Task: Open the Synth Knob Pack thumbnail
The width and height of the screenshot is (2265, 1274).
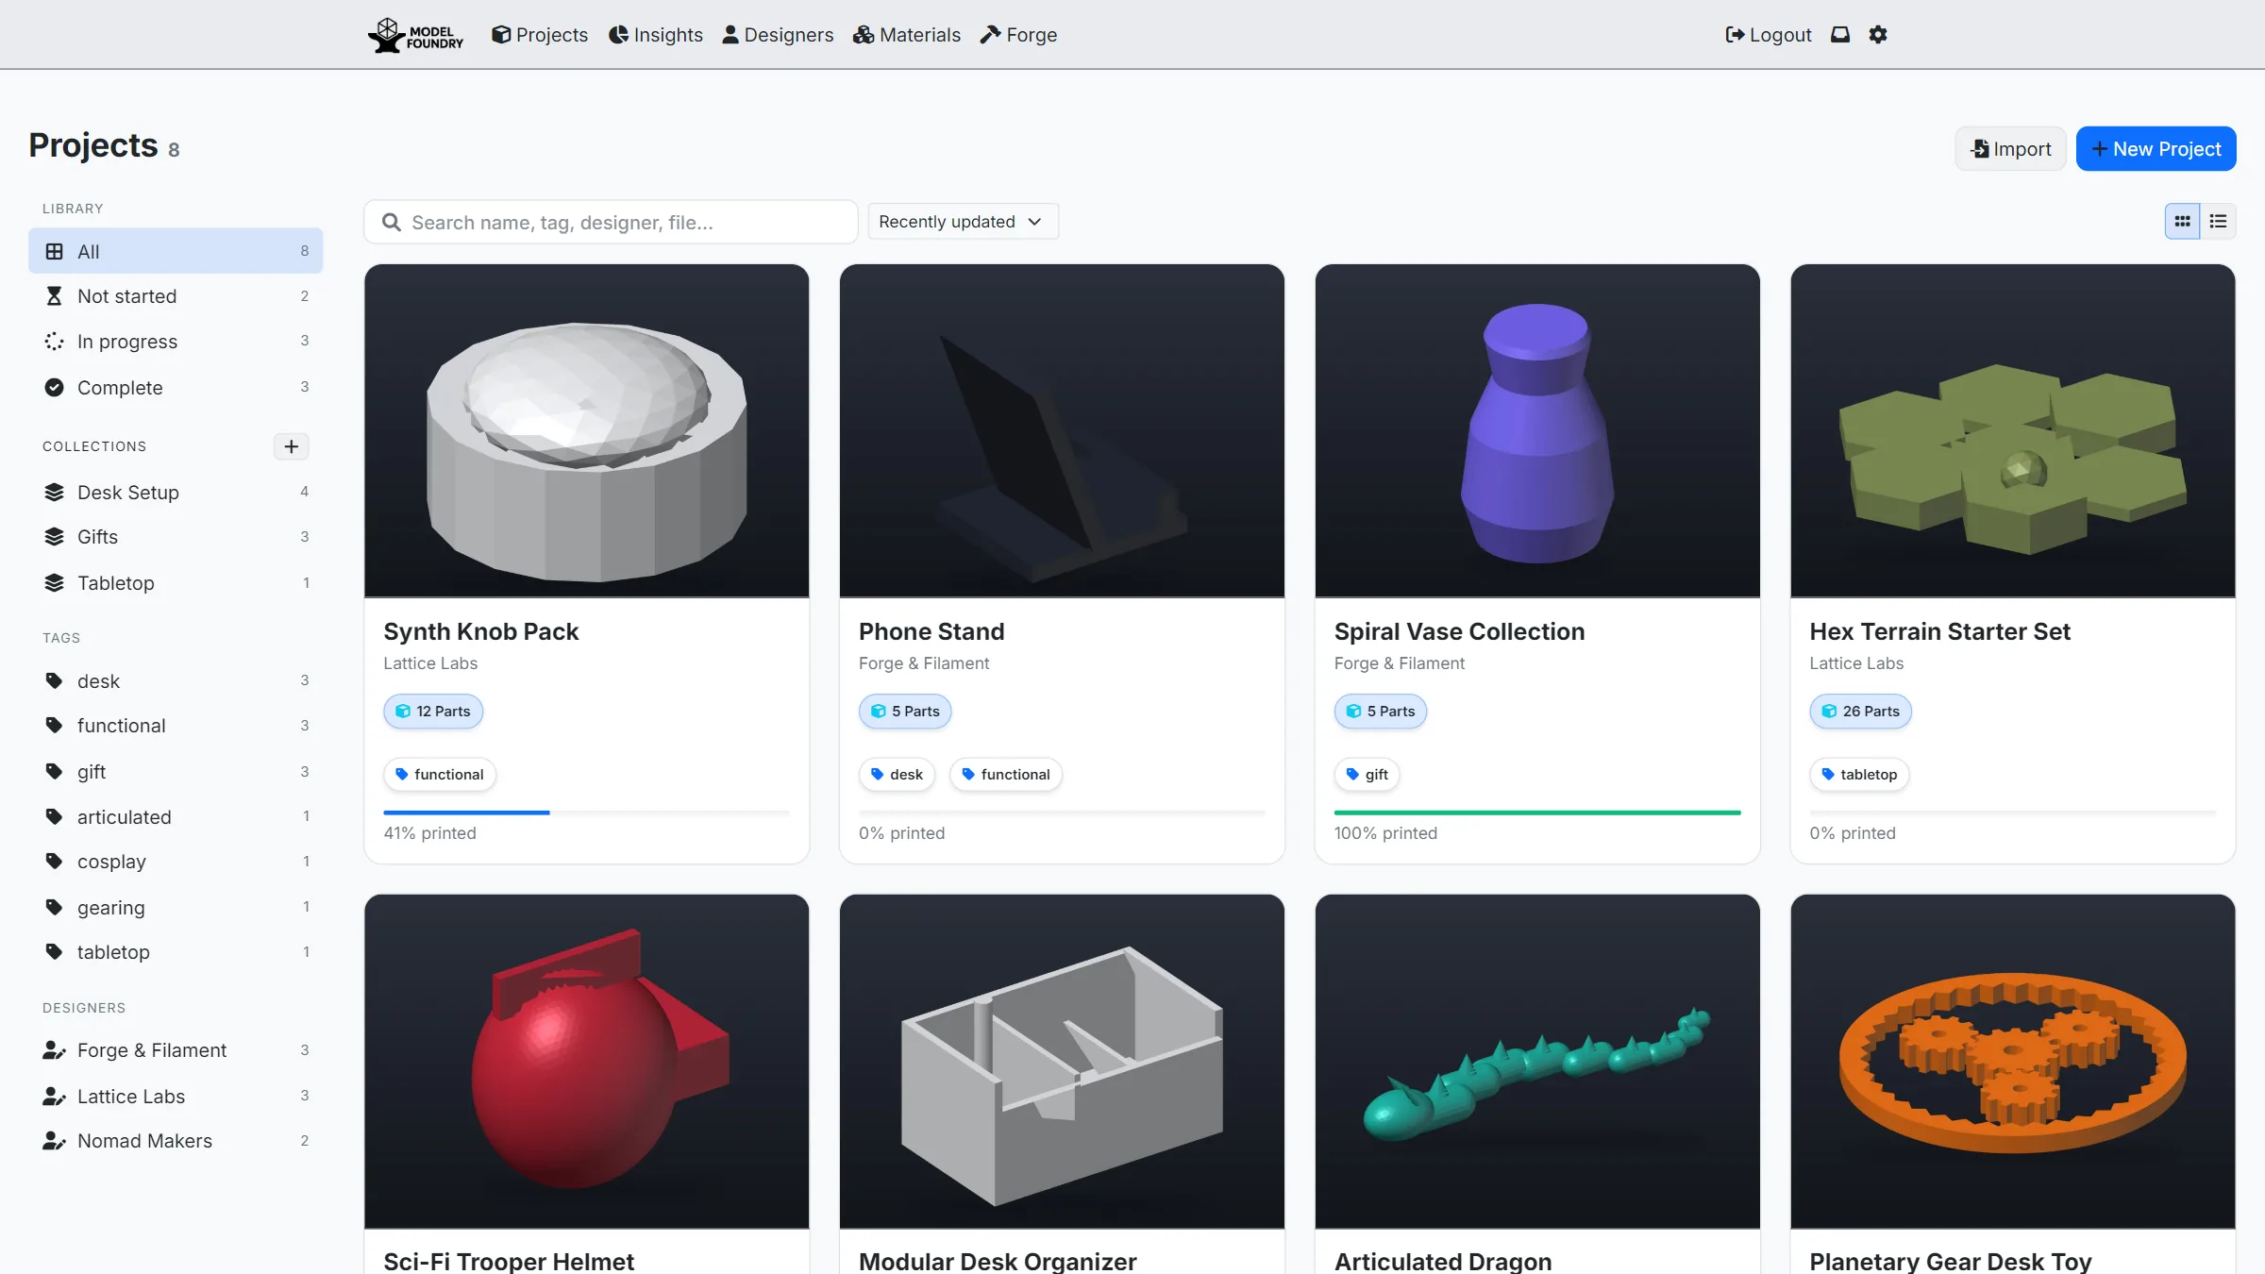Action: pos(587,431)
